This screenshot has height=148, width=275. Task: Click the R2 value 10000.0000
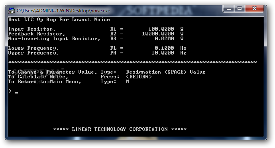(x=158, y=34)
